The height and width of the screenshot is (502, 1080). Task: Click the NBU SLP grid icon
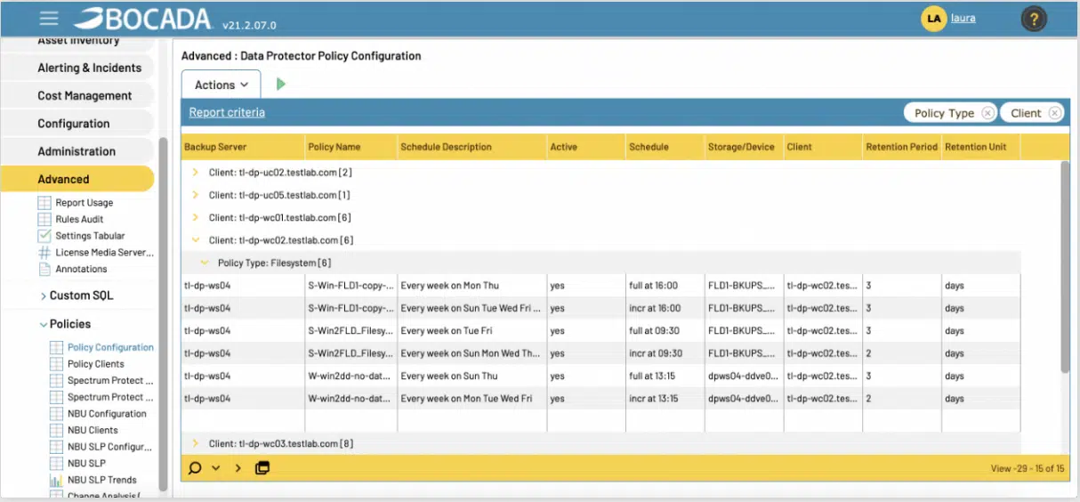(x=56, y=464)
